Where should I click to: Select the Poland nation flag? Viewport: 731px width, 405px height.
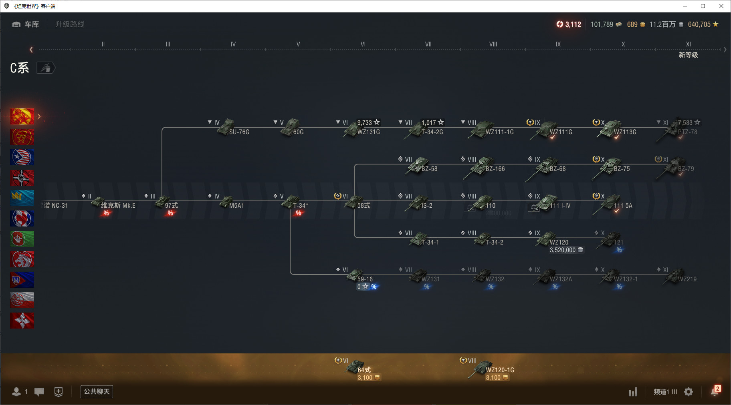click(22, 300)
